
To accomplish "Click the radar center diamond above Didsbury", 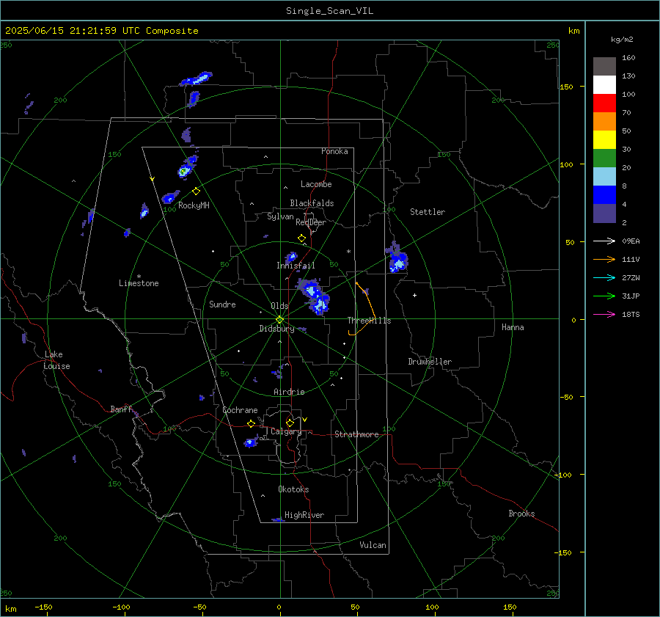I will point(279,320).
